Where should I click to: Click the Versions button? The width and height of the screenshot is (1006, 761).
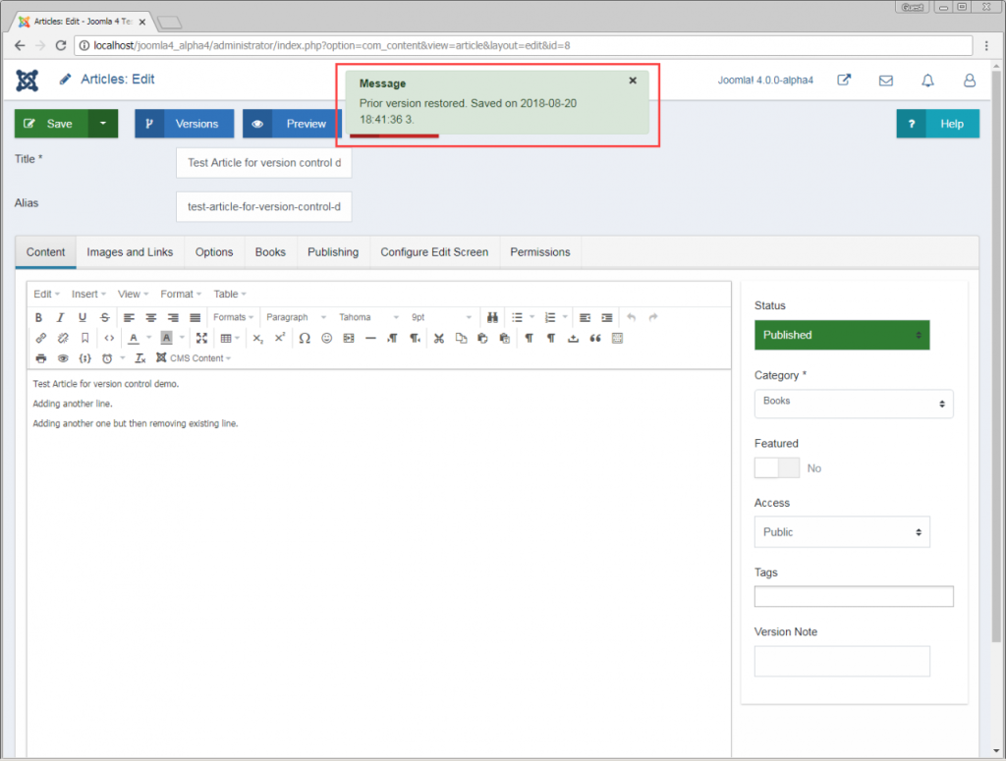(x=184, y=124)
